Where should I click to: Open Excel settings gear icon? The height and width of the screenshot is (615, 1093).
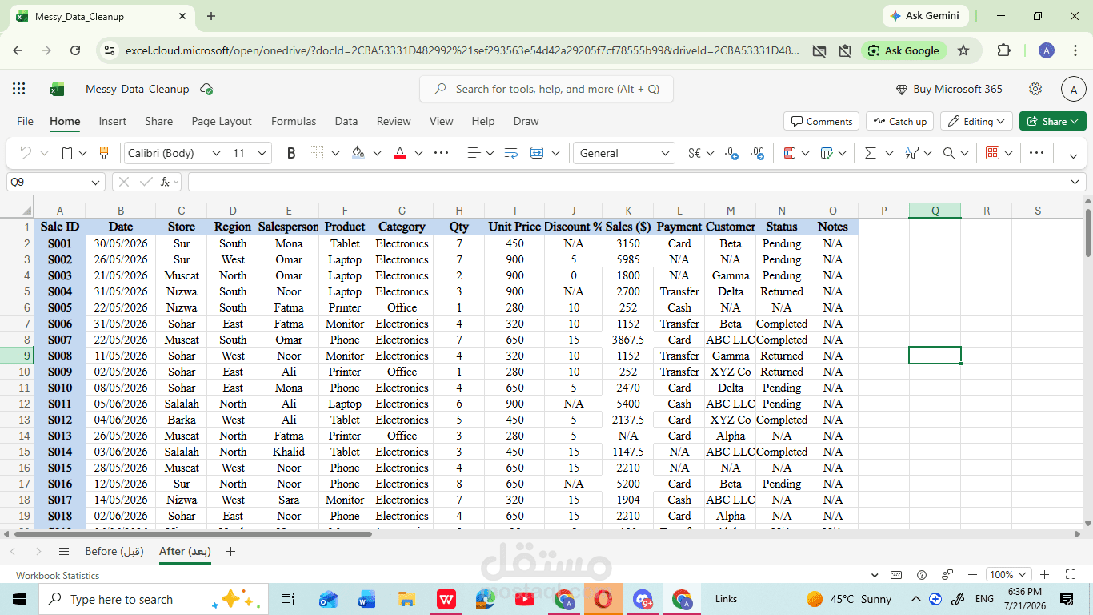pyautogui.click(x=1035, y=89)
